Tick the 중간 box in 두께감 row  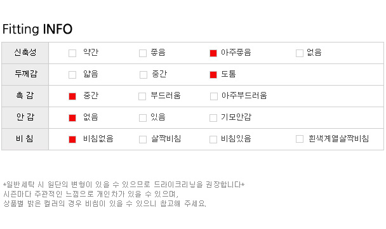tap(143, 75)
